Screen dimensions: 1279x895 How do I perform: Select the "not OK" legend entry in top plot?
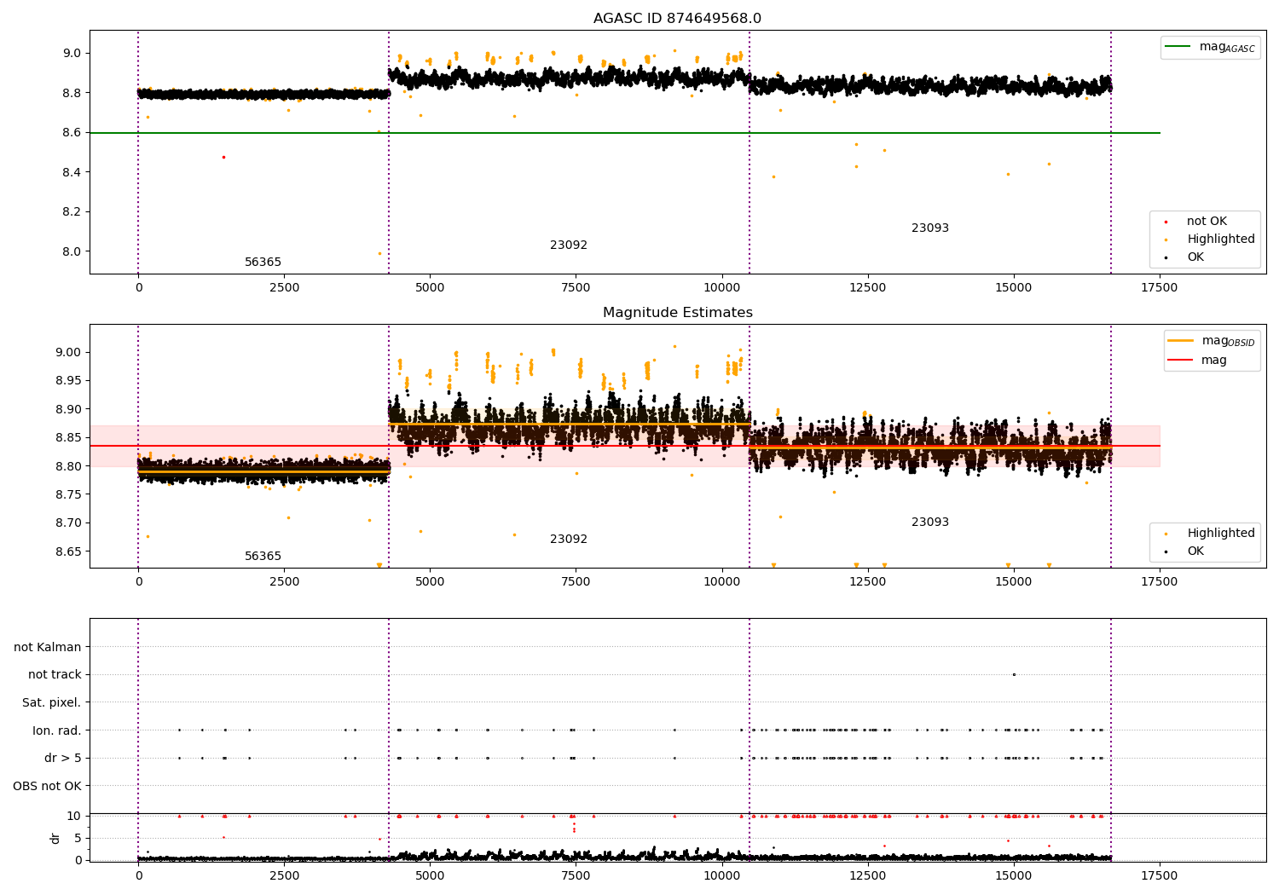point(1196,221)
